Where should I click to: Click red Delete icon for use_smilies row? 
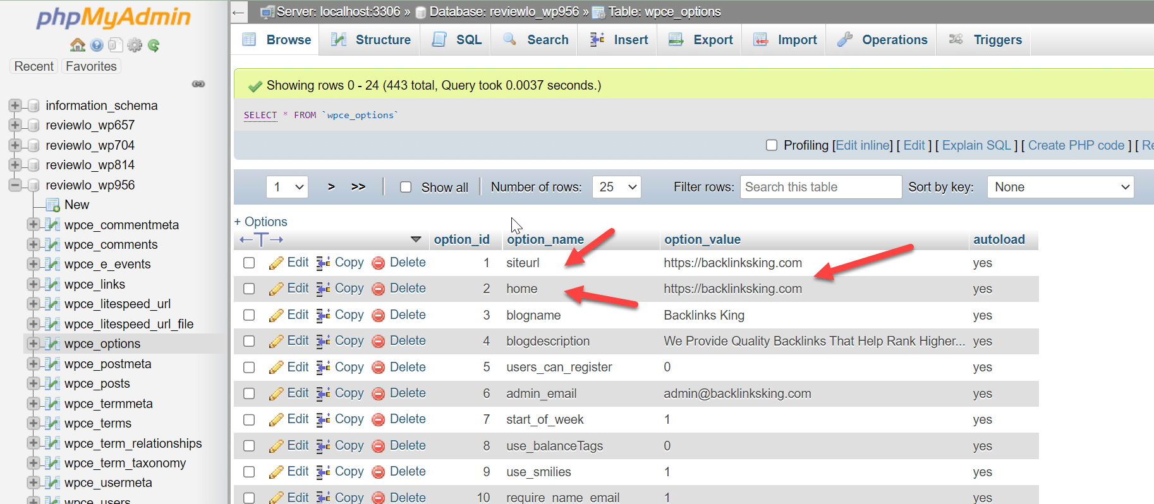379,472
